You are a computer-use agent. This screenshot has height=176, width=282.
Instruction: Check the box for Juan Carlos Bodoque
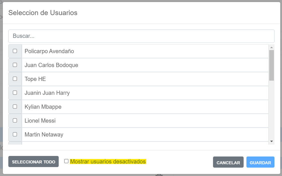click(x=15, y=65)
